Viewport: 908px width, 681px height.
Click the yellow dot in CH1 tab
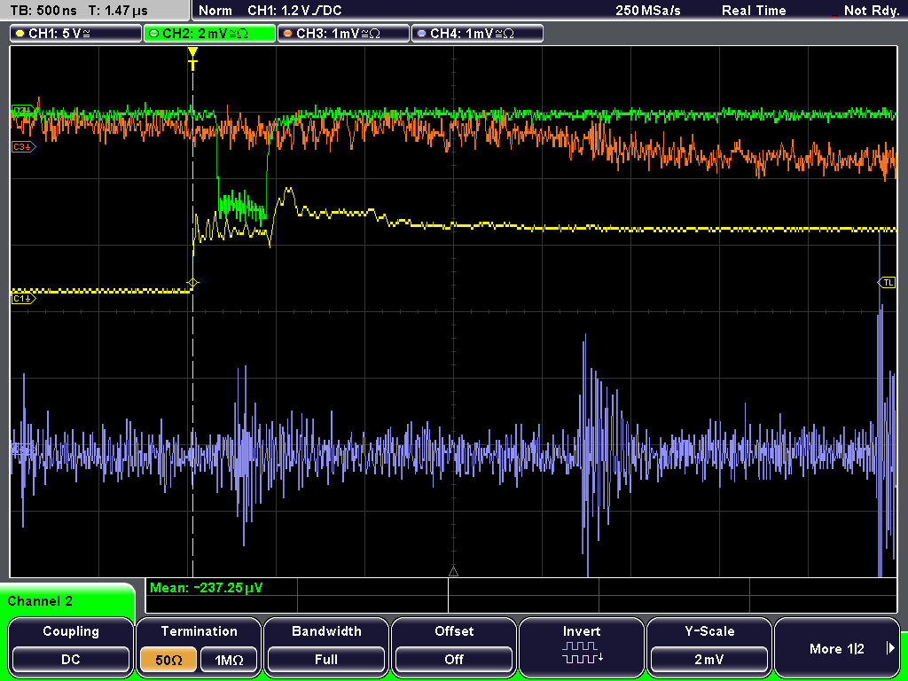pyautogui.click(x=20, y=34)
